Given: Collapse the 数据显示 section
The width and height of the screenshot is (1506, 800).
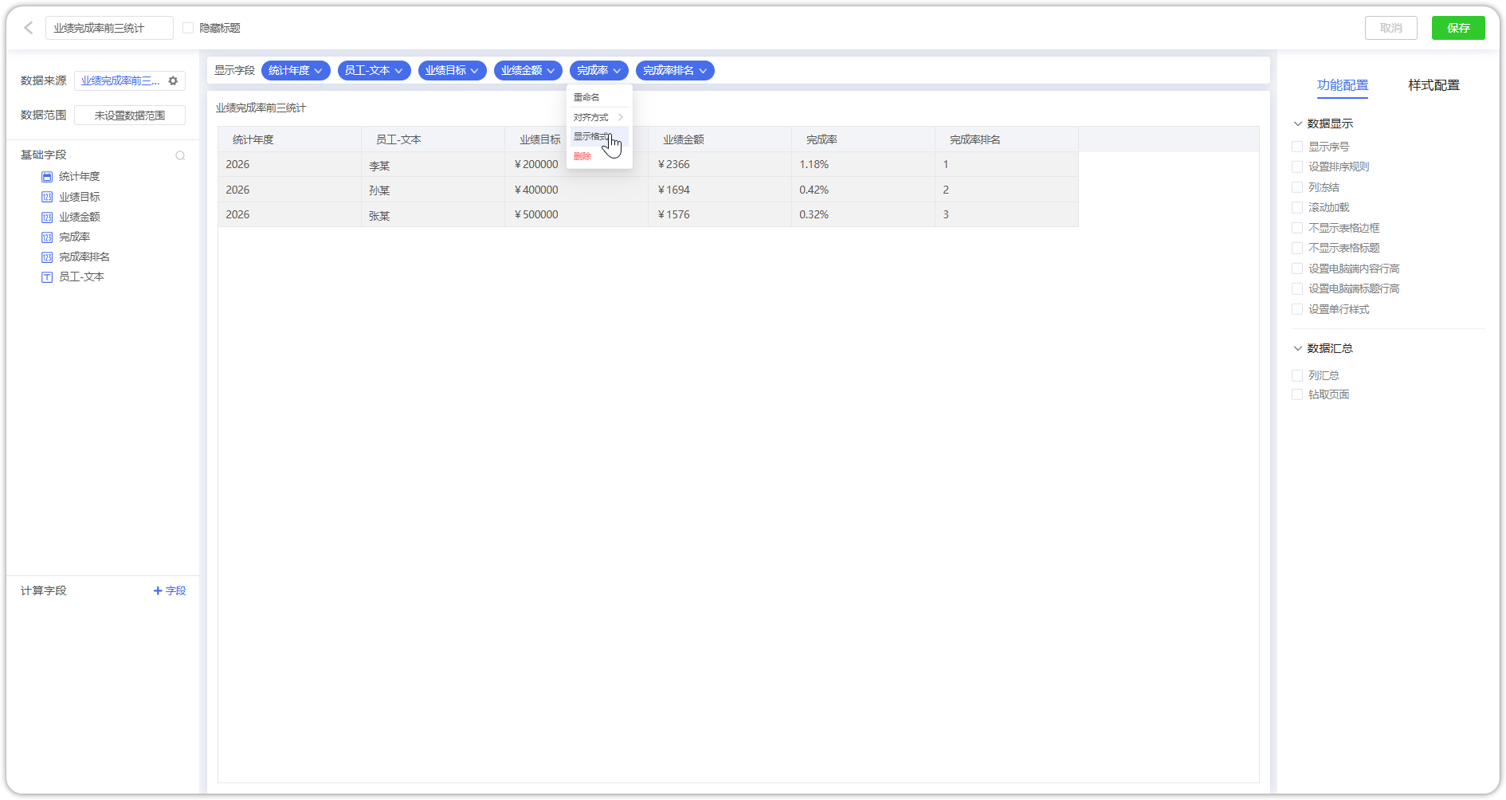Looking at the screenshot, I should [x=1297, y=124].
